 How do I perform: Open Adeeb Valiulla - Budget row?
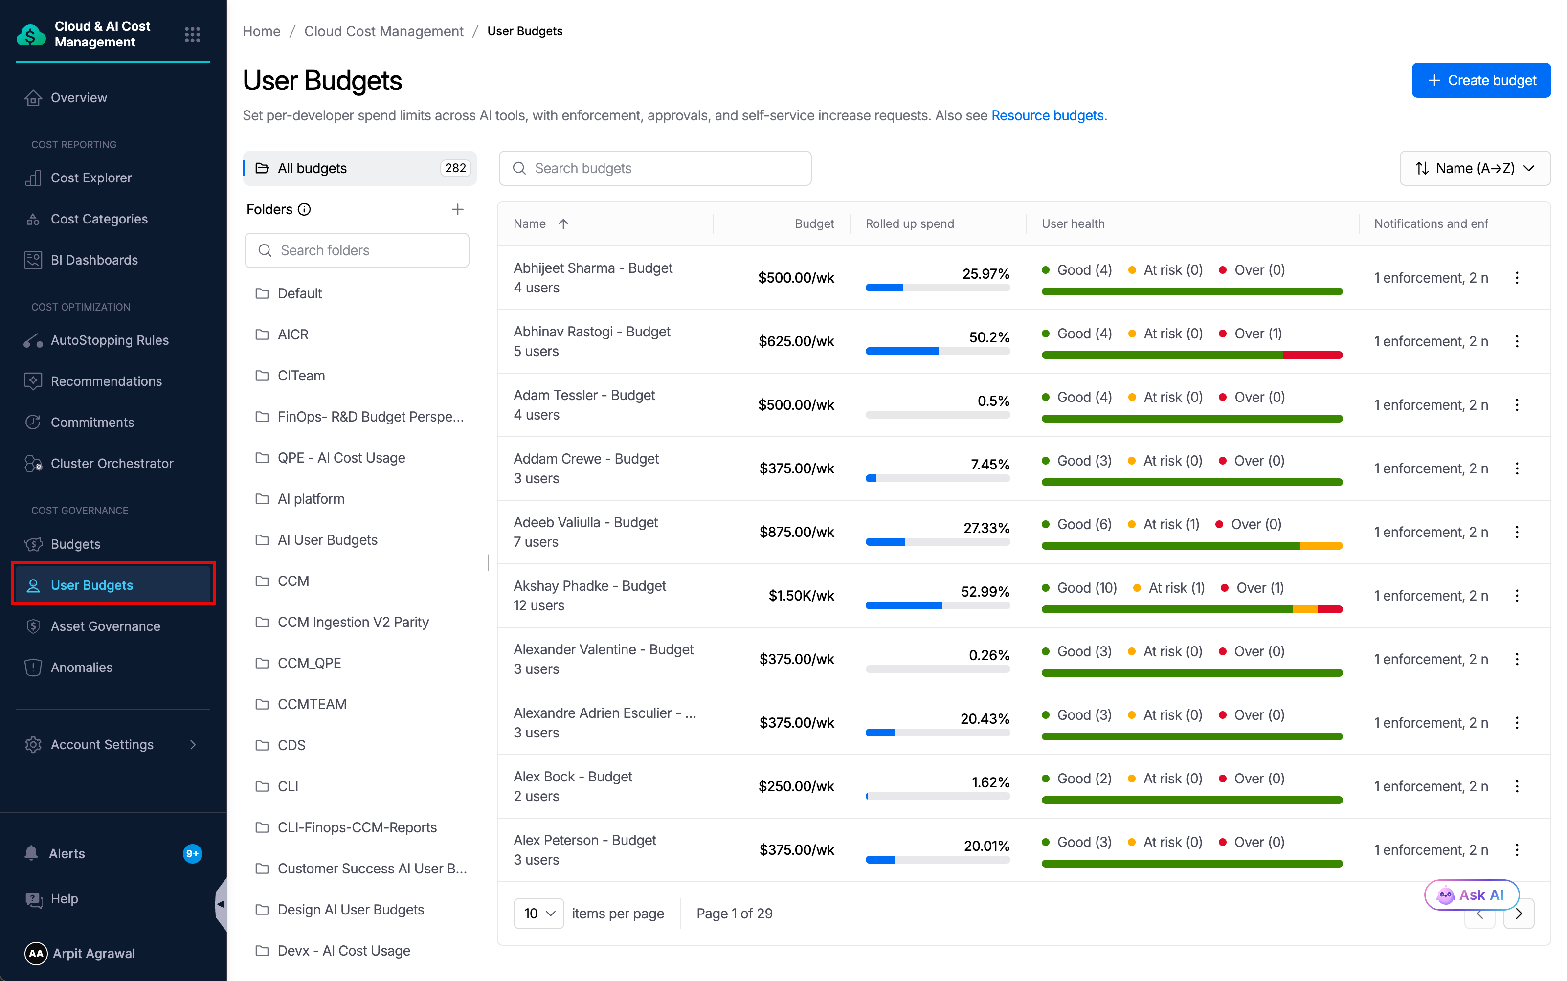pos(1023,532)
